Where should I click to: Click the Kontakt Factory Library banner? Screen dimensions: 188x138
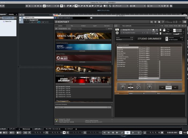[83, 47]
